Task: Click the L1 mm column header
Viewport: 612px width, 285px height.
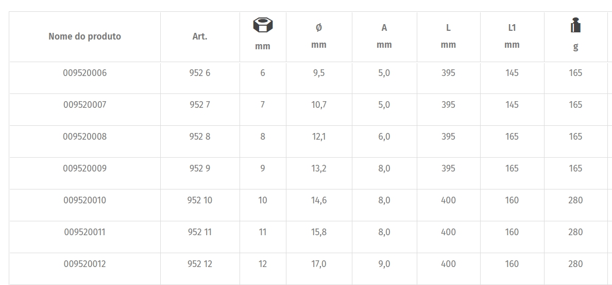Action: click(x=512, y=36)
